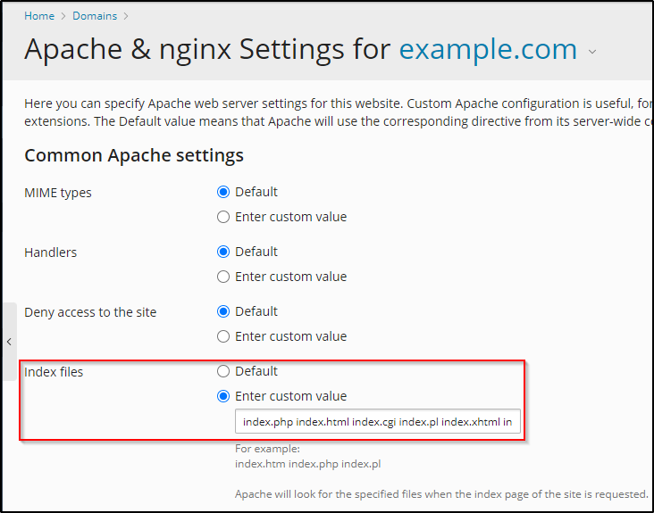Enable custom value for Deny access to the site
Viewport: 654px width, 513px height.
coord(223,336)
